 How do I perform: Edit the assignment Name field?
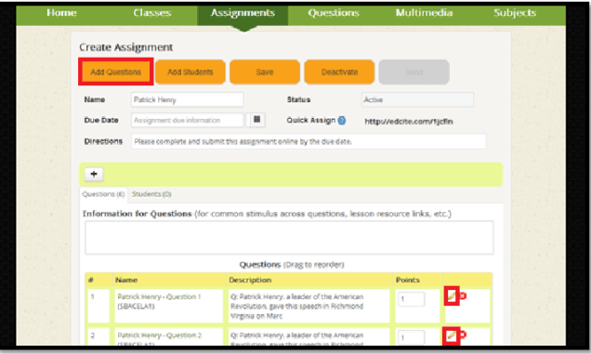tap(188, 100)
